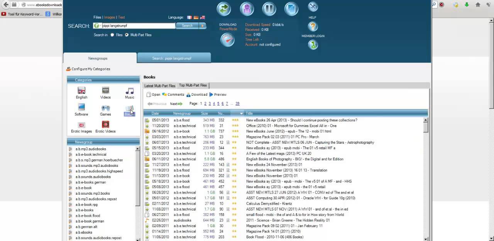Click the PowerMode speedometer gauge icon

[x=227, y=40]
